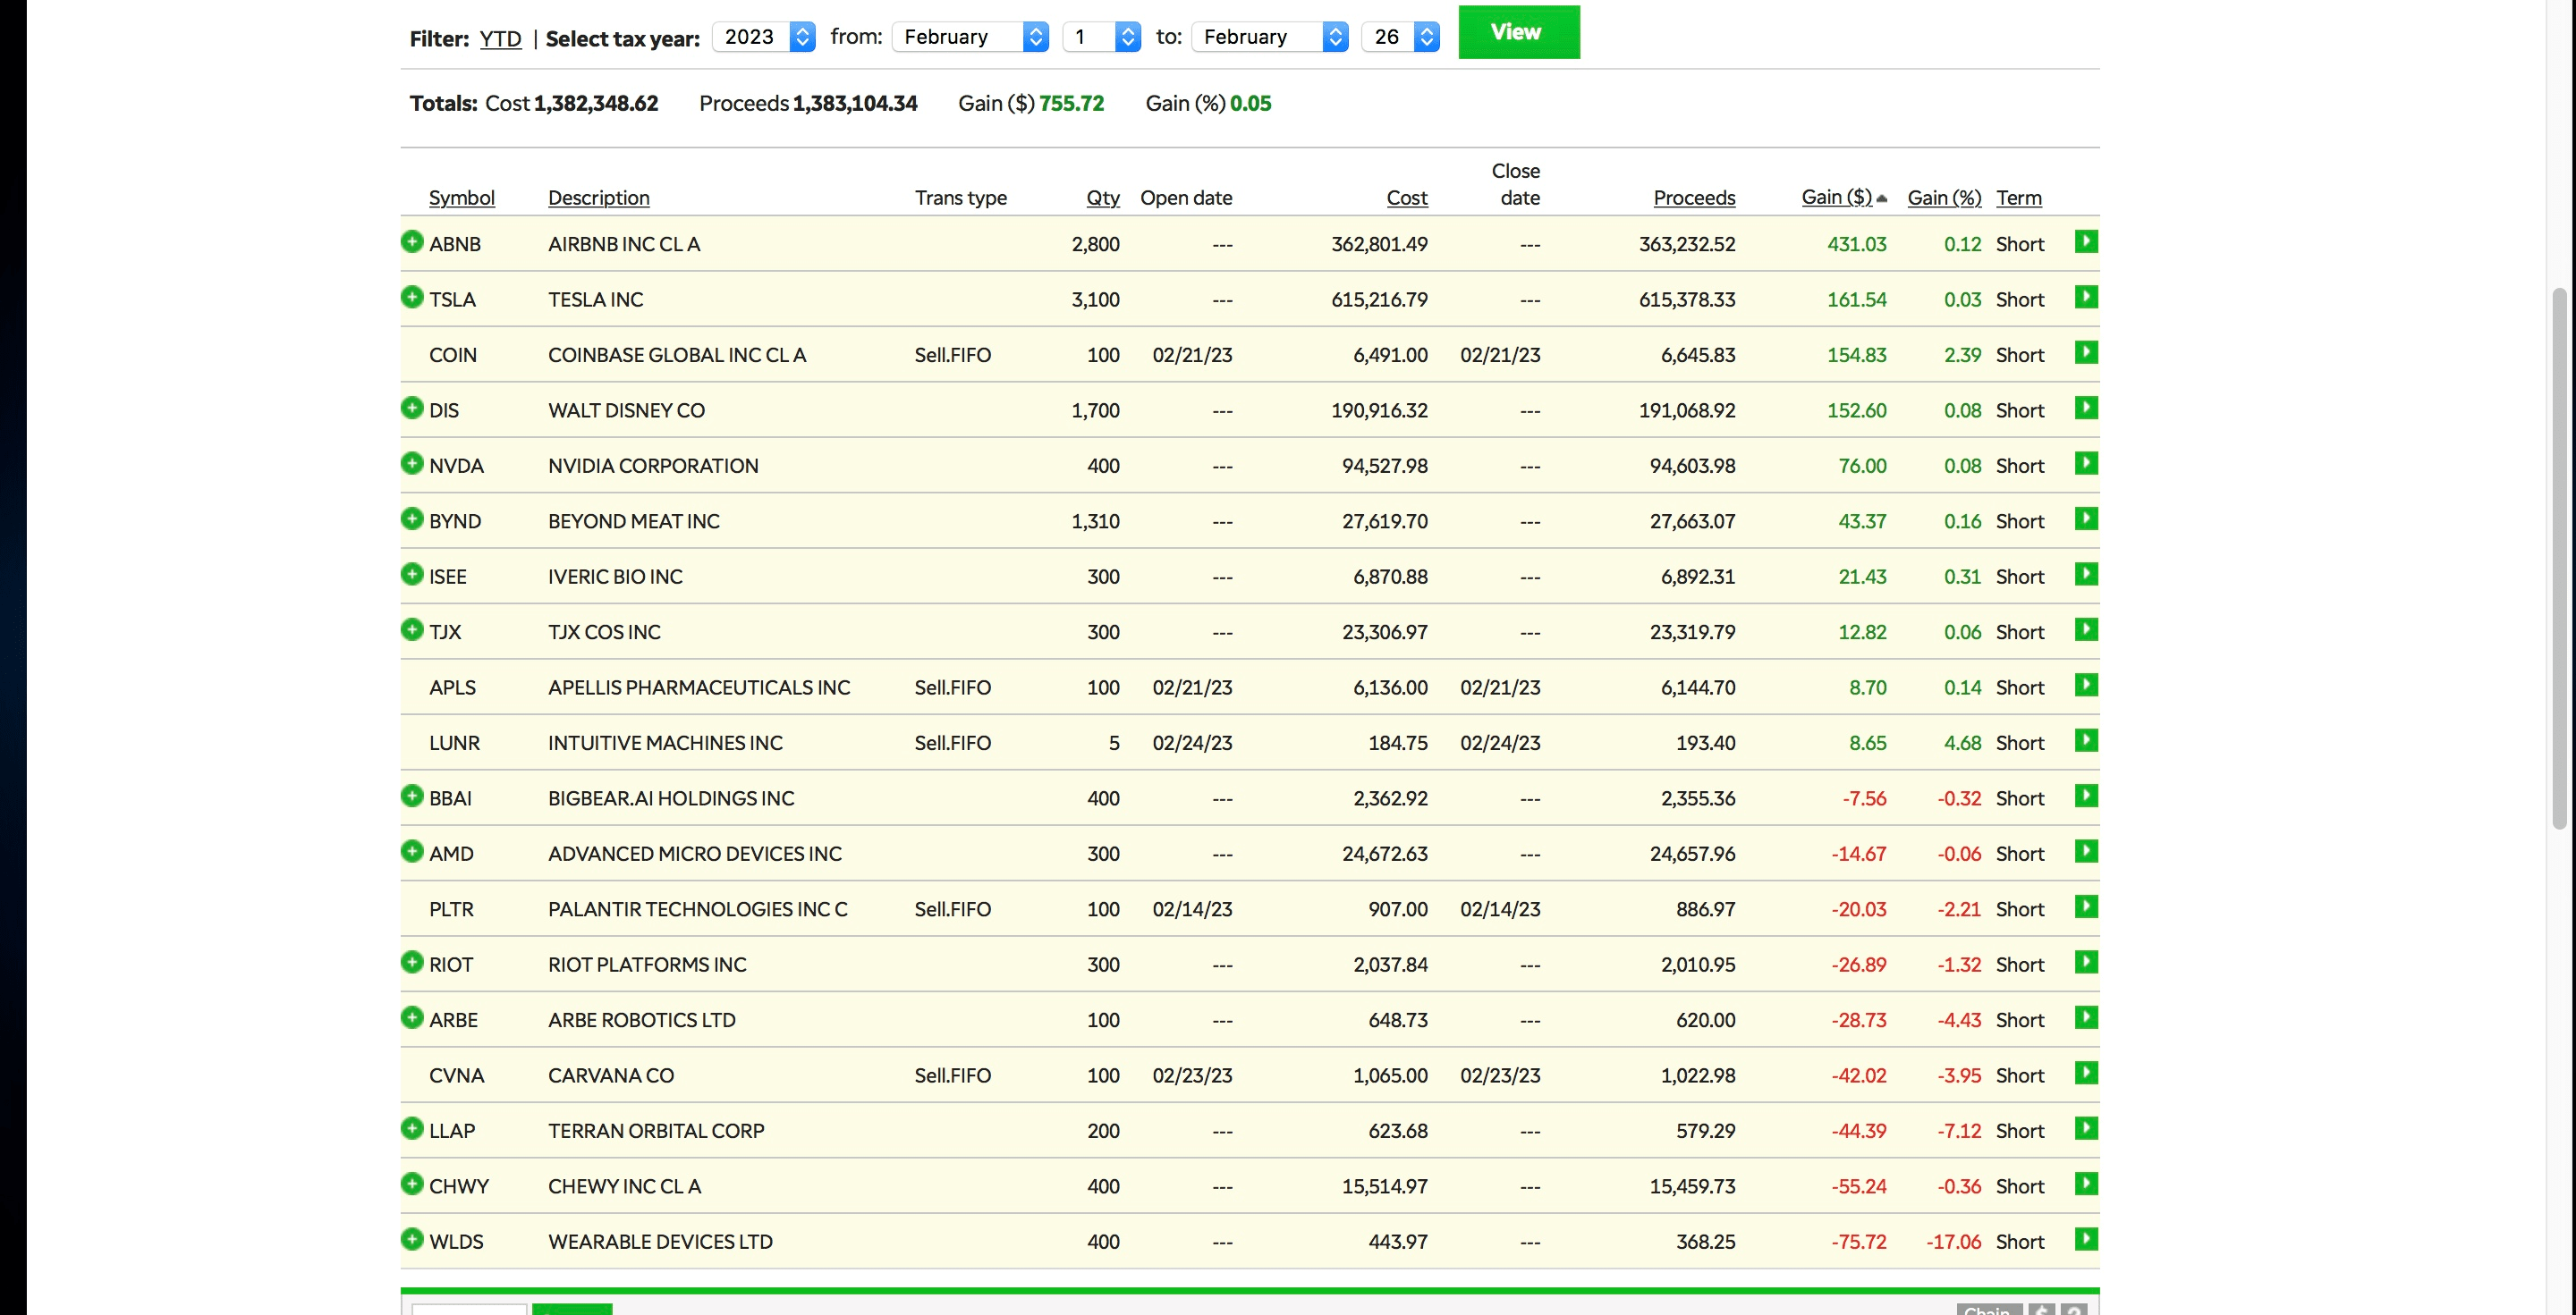Click the green arrow icon on COIN row
Viewport: 2576px width, 1315px height.
pyautogui.click(x=2085, y=353)
